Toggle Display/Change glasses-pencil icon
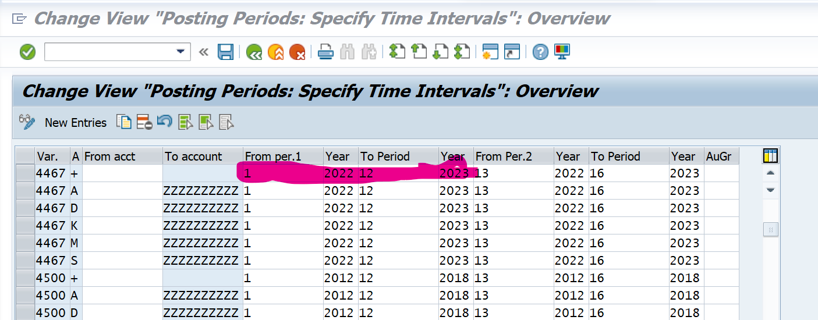Image resolution: width=818 pixels, height=320 pixels. click(x=27, y=122)
